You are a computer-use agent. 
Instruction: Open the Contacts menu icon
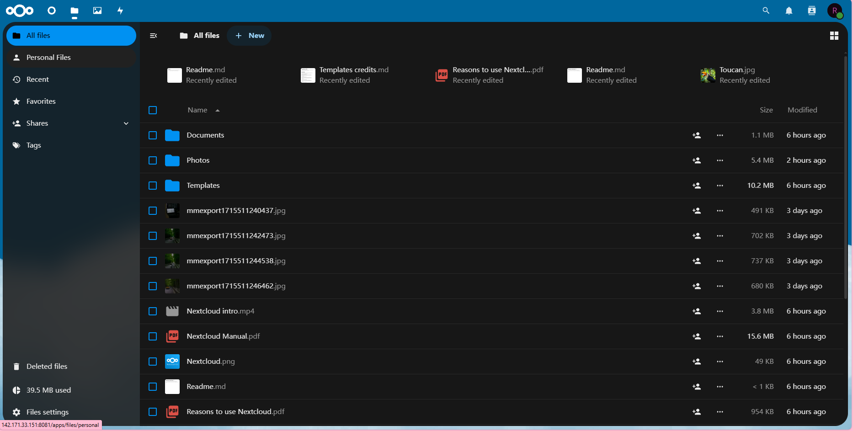pos(812,11)
